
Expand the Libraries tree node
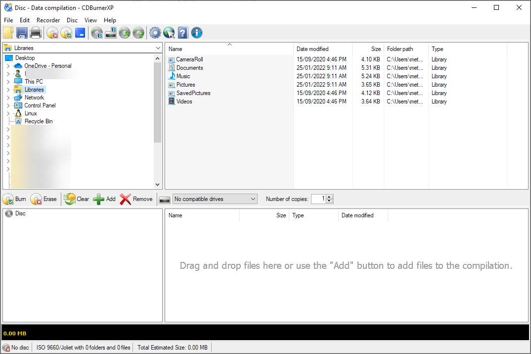coord(8,90)
